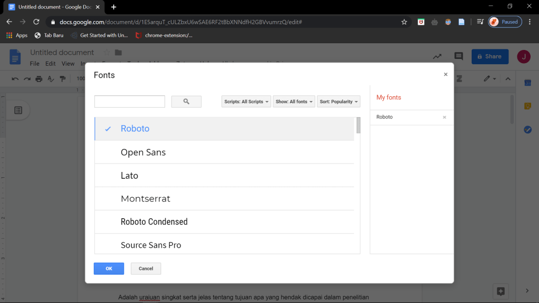Bookmark this page with the star icon
This screenshot has width=539, height=303.
click(404, 22)
